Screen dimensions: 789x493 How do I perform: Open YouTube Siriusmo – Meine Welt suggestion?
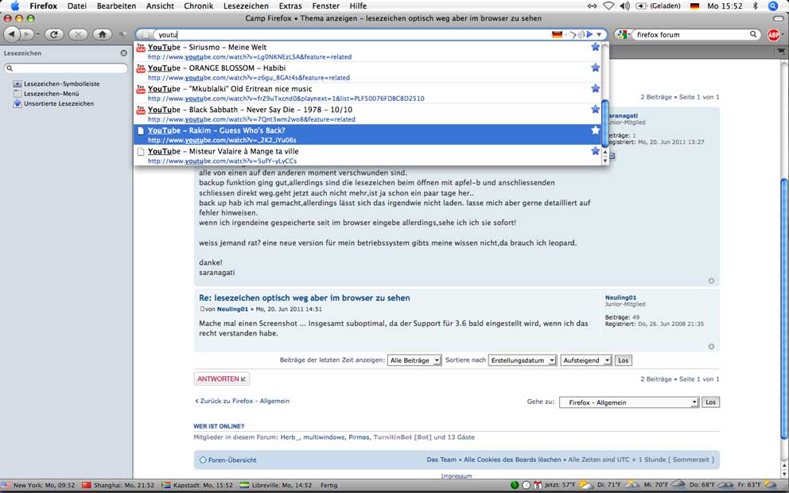click(368, 52)
